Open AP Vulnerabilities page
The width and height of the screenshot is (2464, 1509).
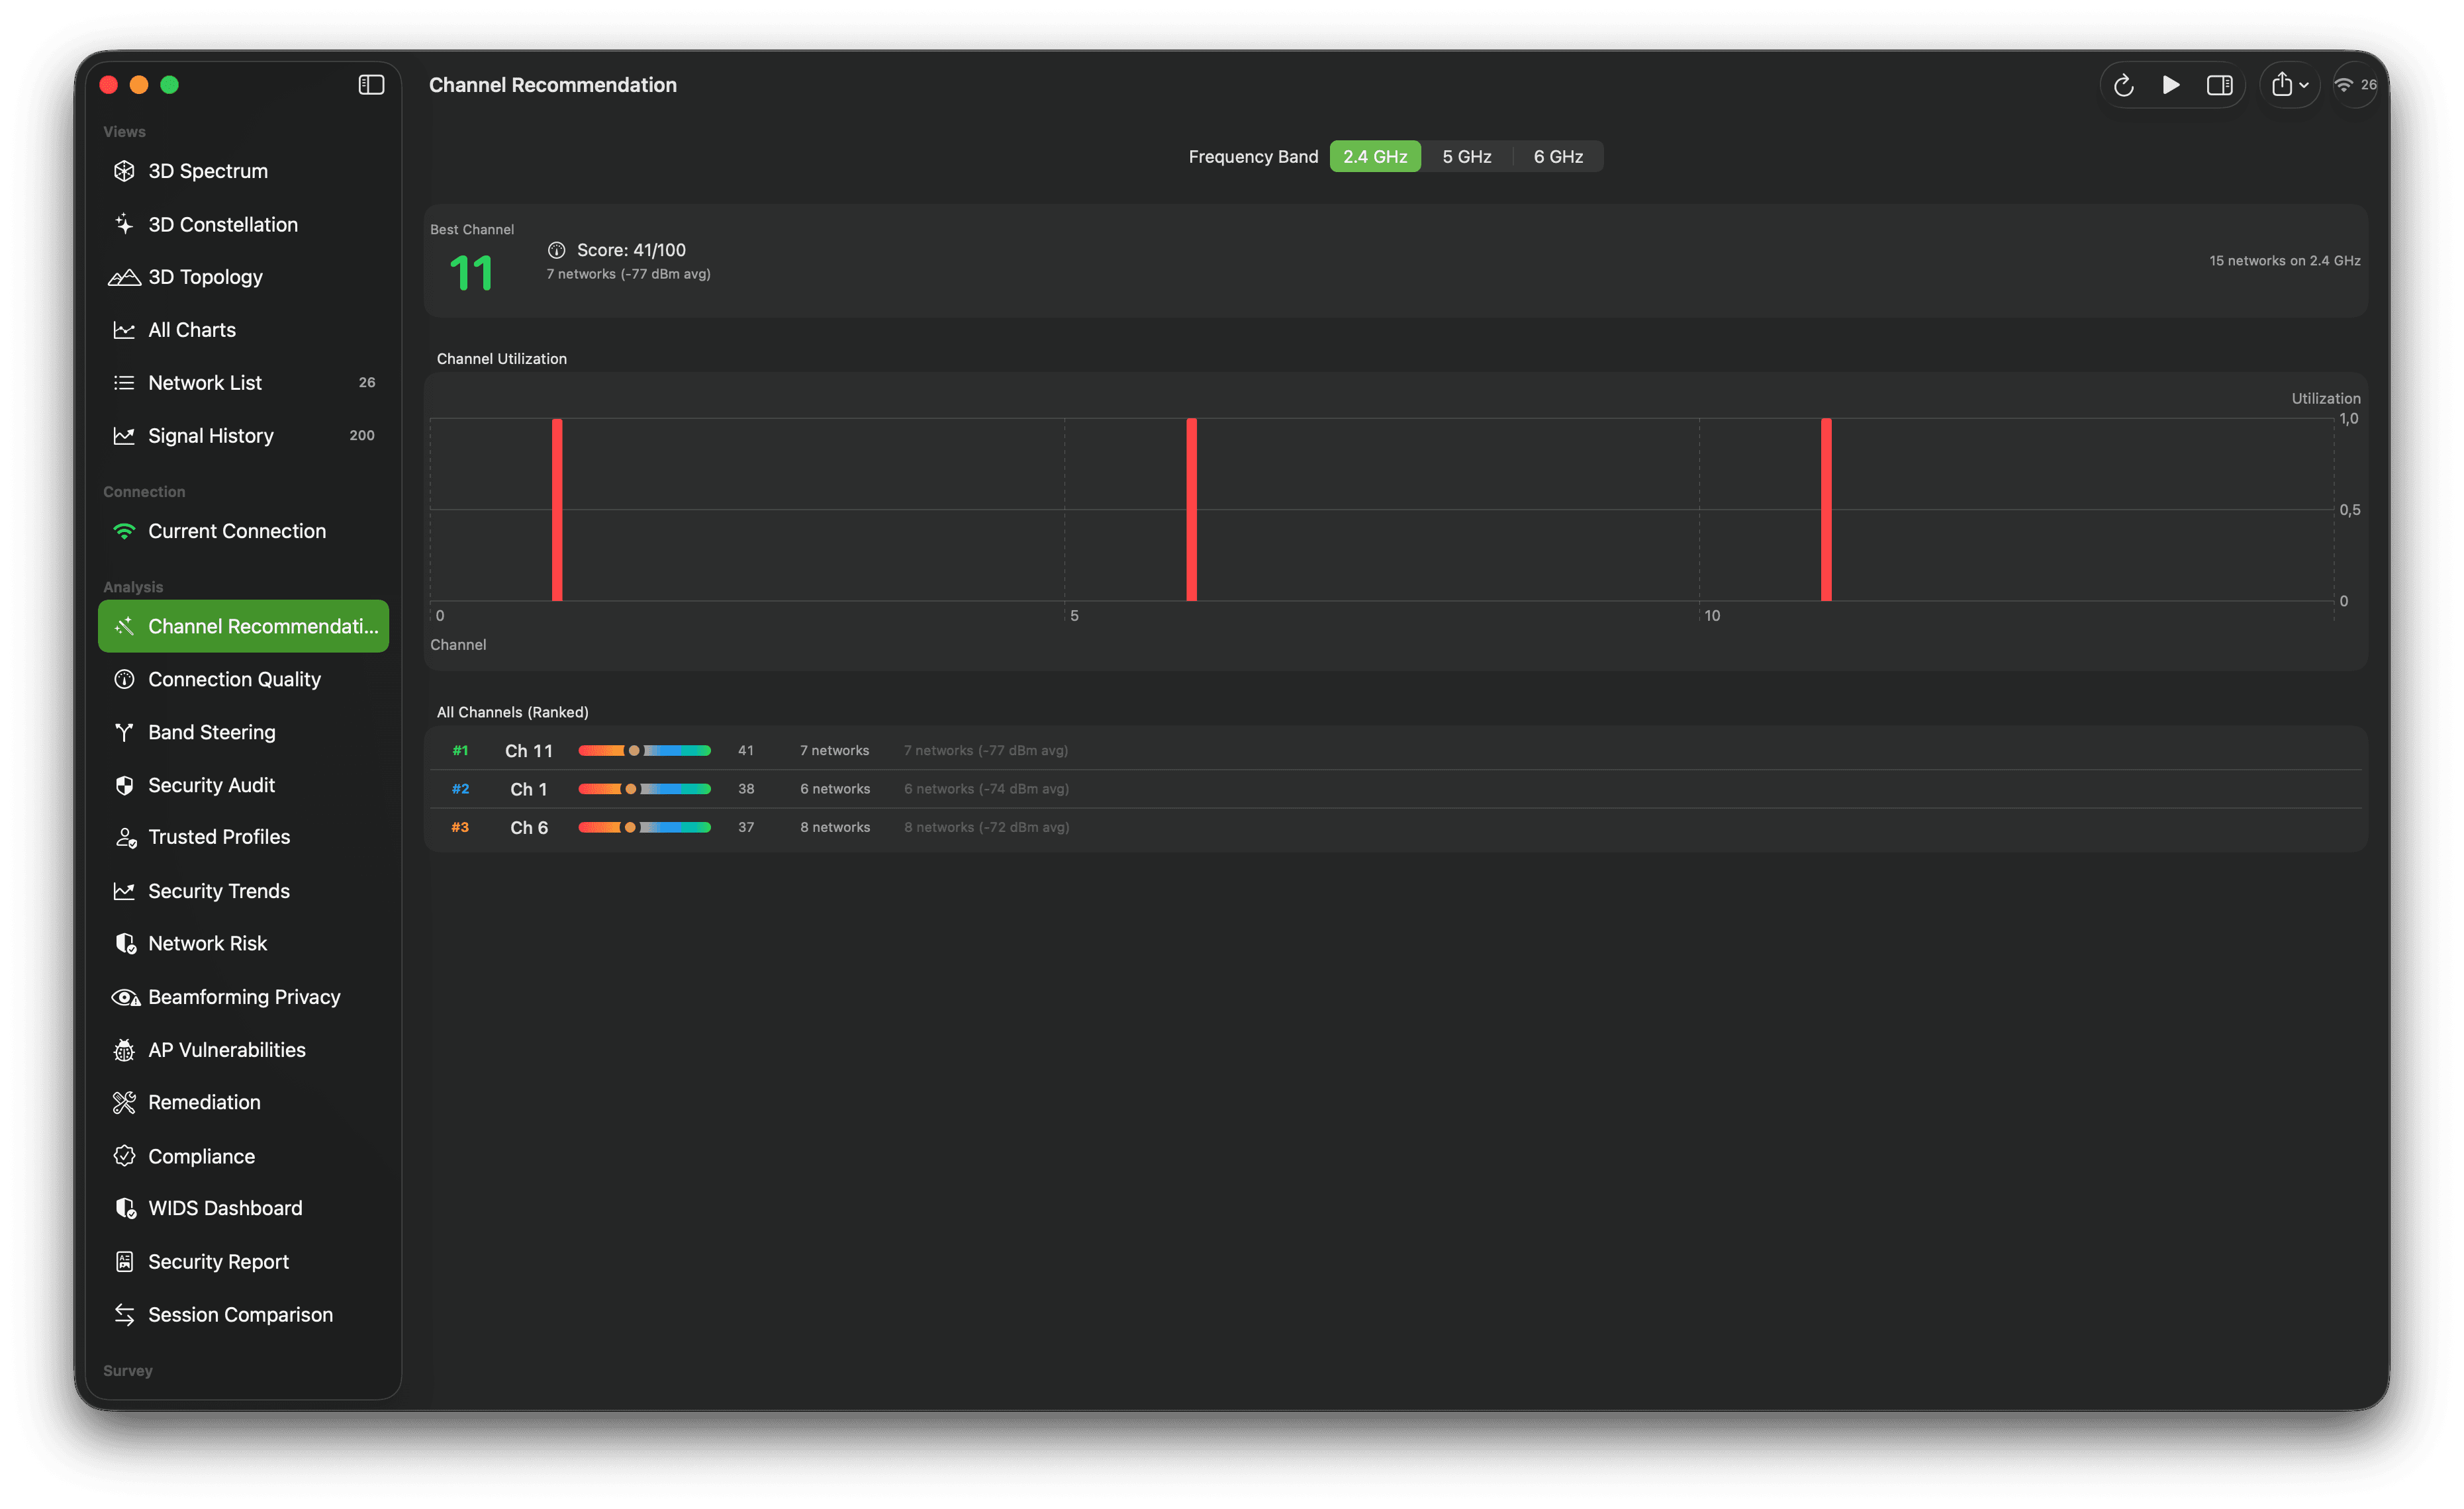(x=243, y=1050)
